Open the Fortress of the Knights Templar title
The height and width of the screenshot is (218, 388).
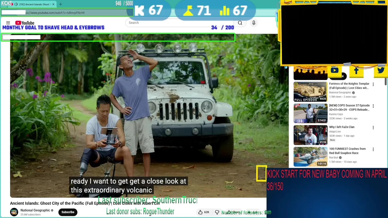pyautogui.click(x=349, y=86)
